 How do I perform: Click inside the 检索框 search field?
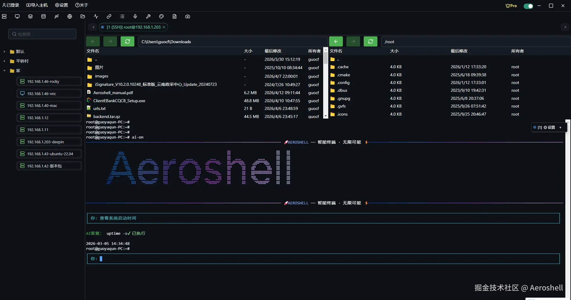42,34
